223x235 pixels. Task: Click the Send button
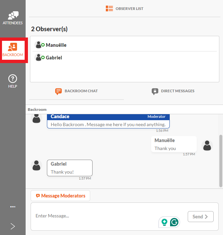[x=201, y=216]
